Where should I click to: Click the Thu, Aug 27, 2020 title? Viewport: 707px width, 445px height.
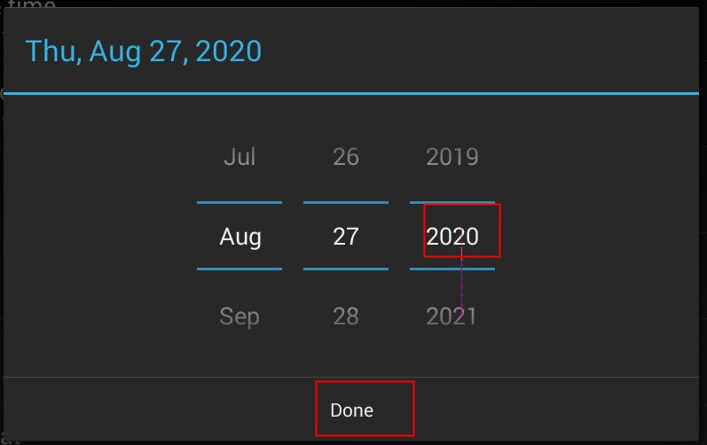tap(144, 51)
